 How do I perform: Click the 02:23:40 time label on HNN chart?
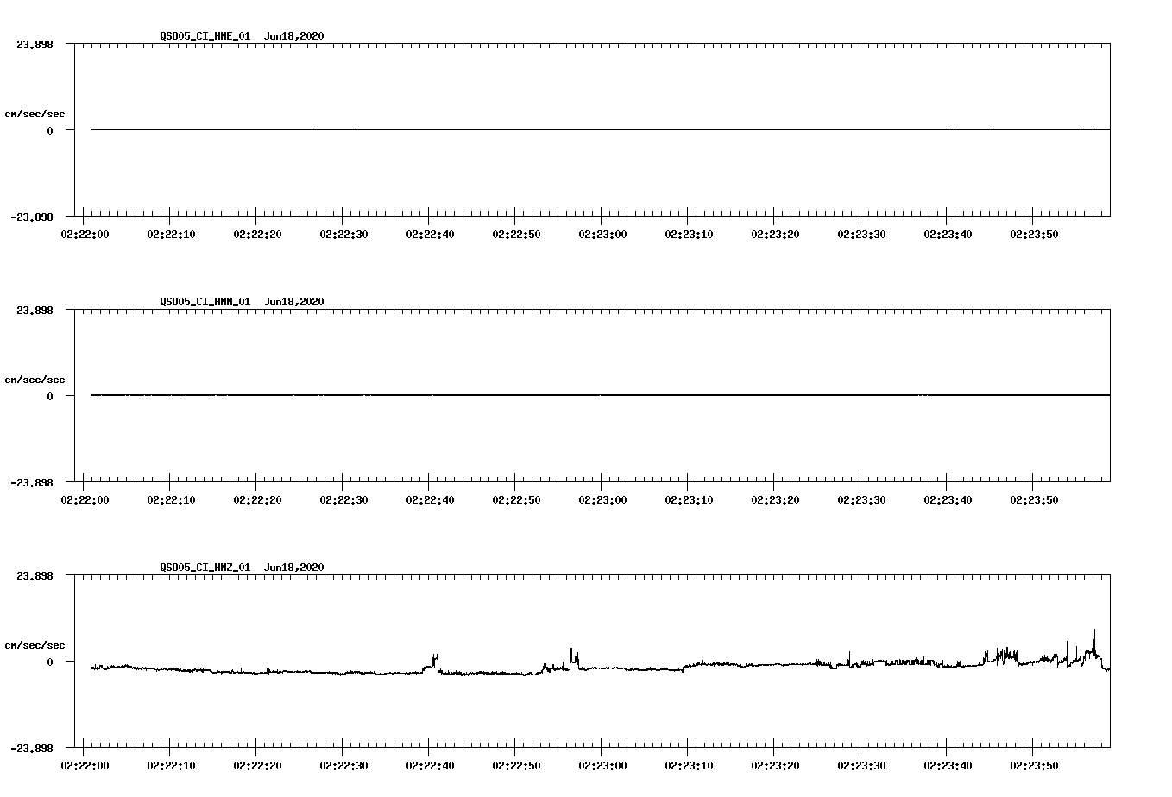click(x=948, y=499)
